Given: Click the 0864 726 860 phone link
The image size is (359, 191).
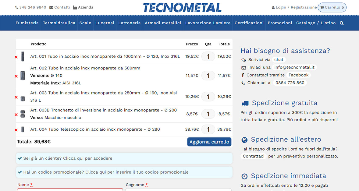Looking at the screenshot, I should pyautogui.click(x=290, y=83).
